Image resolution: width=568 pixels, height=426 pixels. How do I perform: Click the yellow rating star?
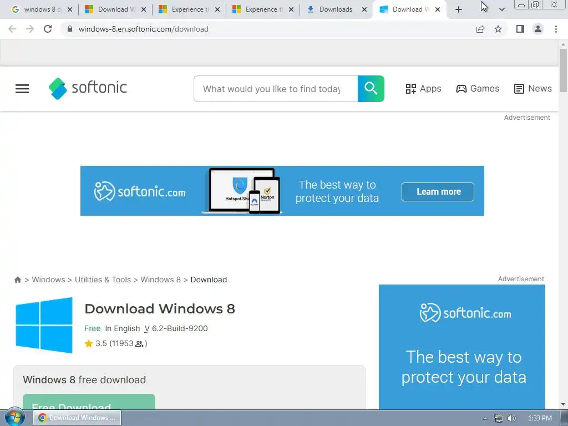coord(89,343)
